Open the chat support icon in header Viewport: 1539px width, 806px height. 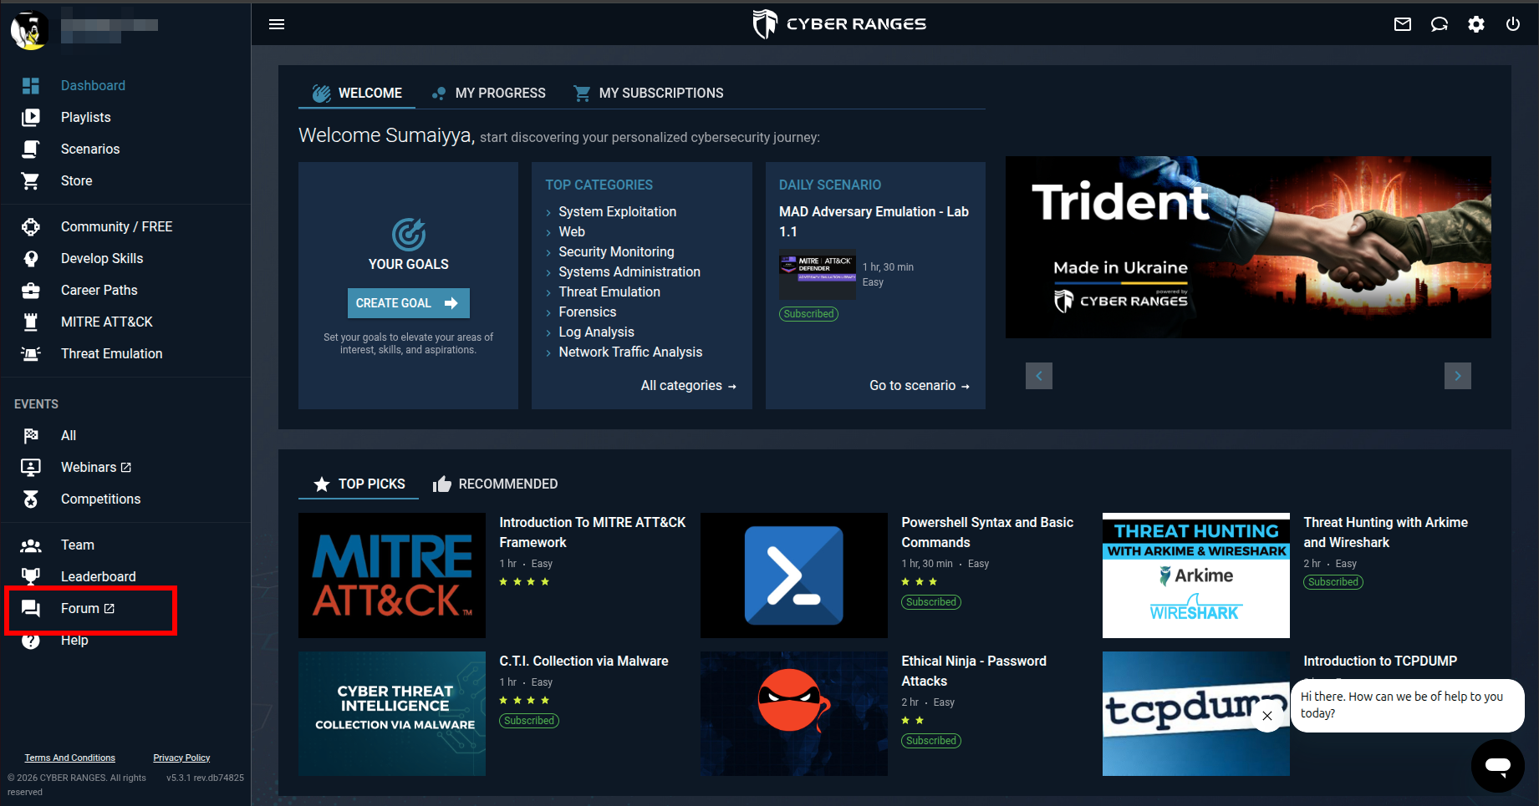coord(1440,24)
